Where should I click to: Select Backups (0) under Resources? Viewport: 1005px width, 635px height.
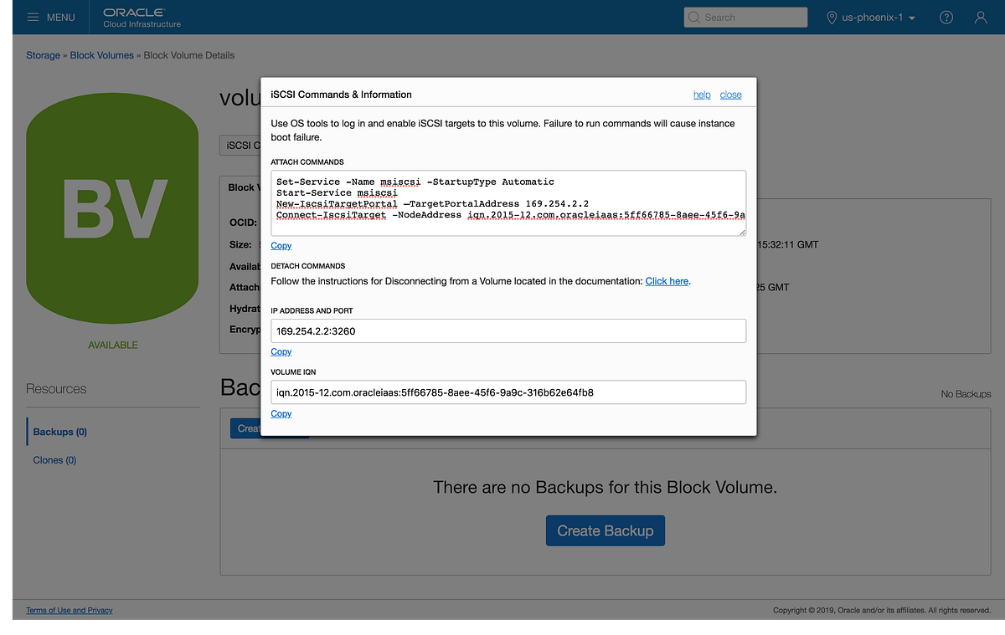[59, 431]
